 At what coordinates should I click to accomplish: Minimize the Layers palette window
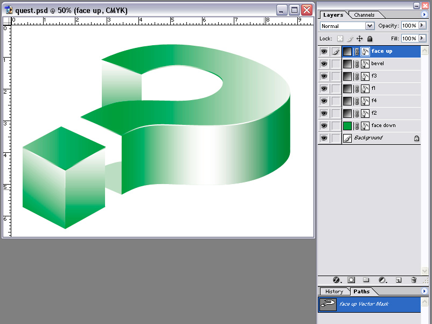(x=417, y=5)
